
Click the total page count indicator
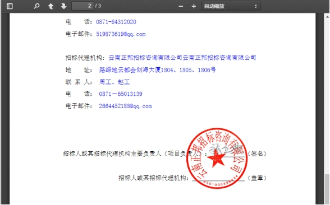tap(98, 6)
